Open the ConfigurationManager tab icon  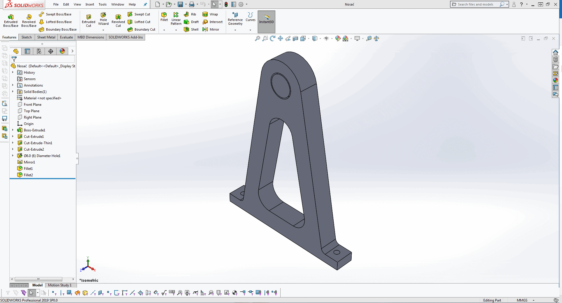tap(39, 51)
